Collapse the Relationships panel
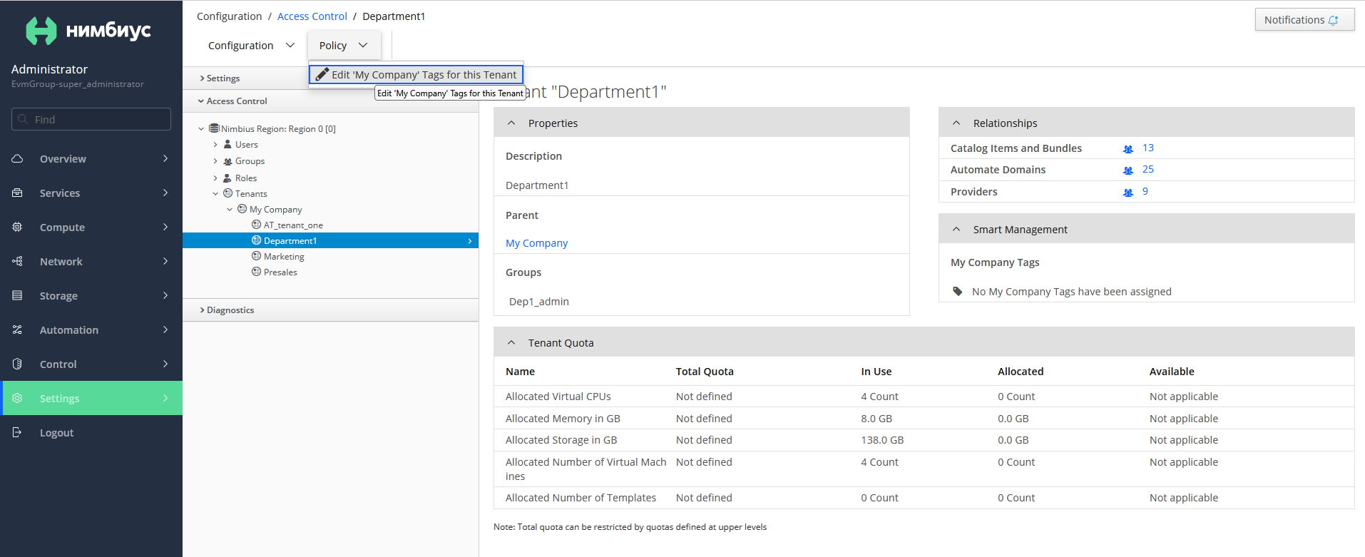 (956, 123)
